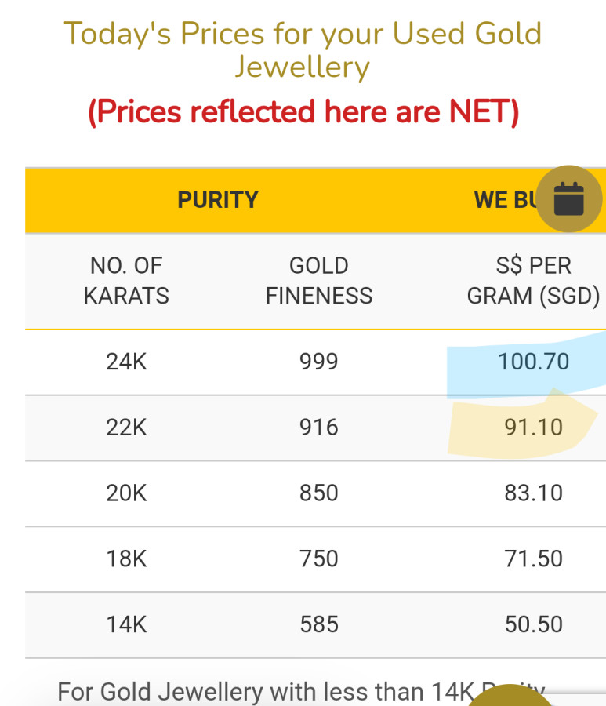Click the floating calendar icon button
The height and width of the screenshot is (706, 606).
click(569, 198)
